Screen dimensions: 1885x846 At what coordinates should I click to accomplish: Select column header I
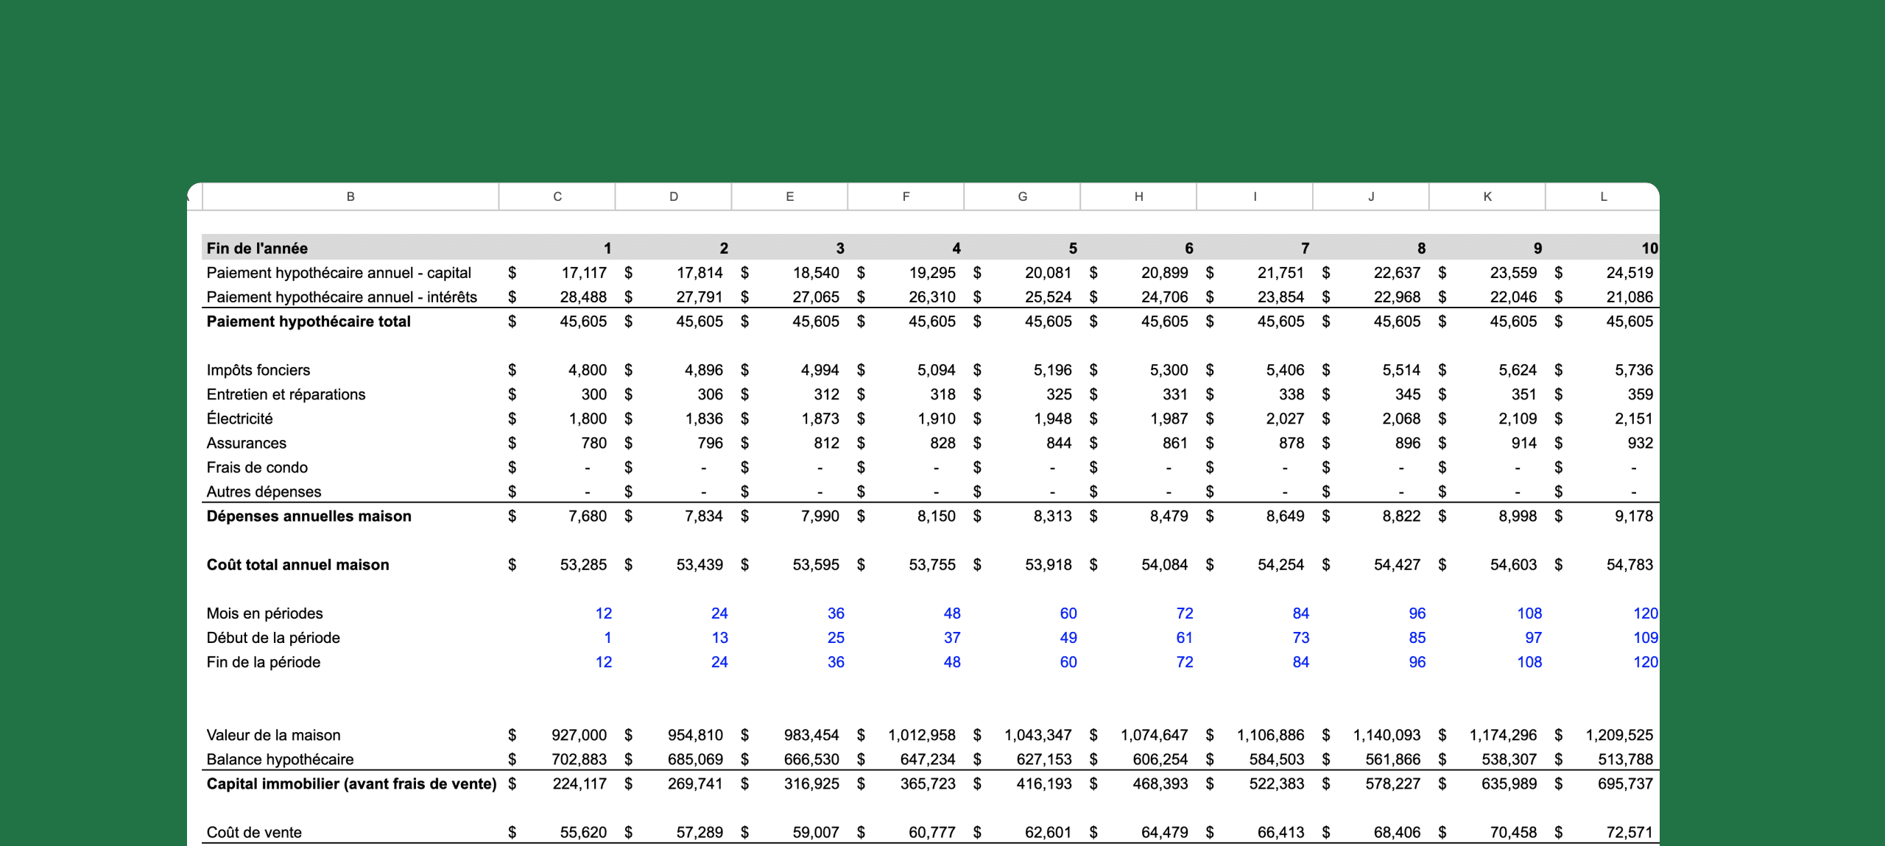(x=1255, y=196)
